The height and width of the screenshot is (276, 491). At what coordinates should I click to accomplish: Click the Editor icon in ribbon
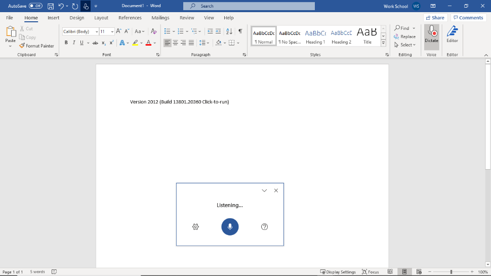tap(452, 34)
